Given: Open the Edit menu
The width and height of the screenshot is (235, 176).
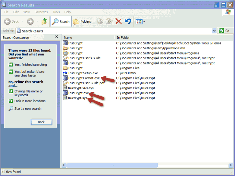Looking at the screenshot, I should 16,12.
